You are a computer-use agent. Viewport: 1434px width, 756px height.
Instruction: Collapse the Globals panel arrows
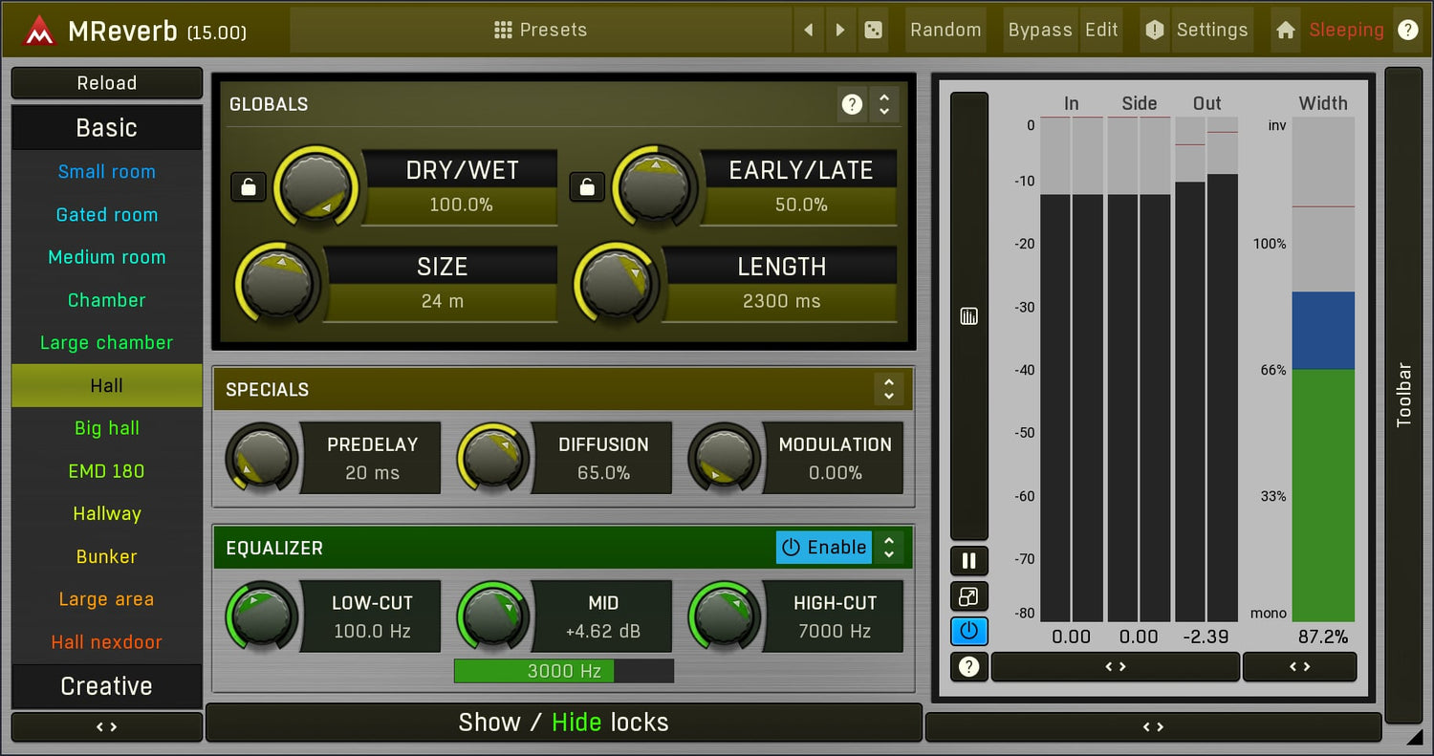click(884, 104)
